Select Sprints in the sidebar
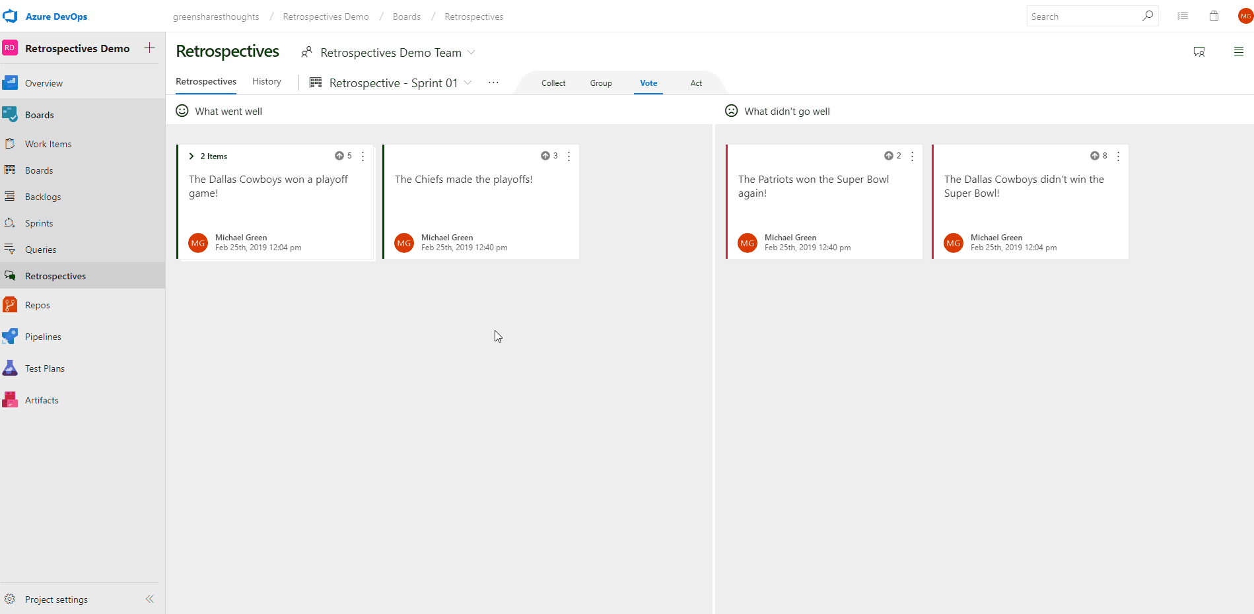The image size is (1254, 614). pos(40,222)
